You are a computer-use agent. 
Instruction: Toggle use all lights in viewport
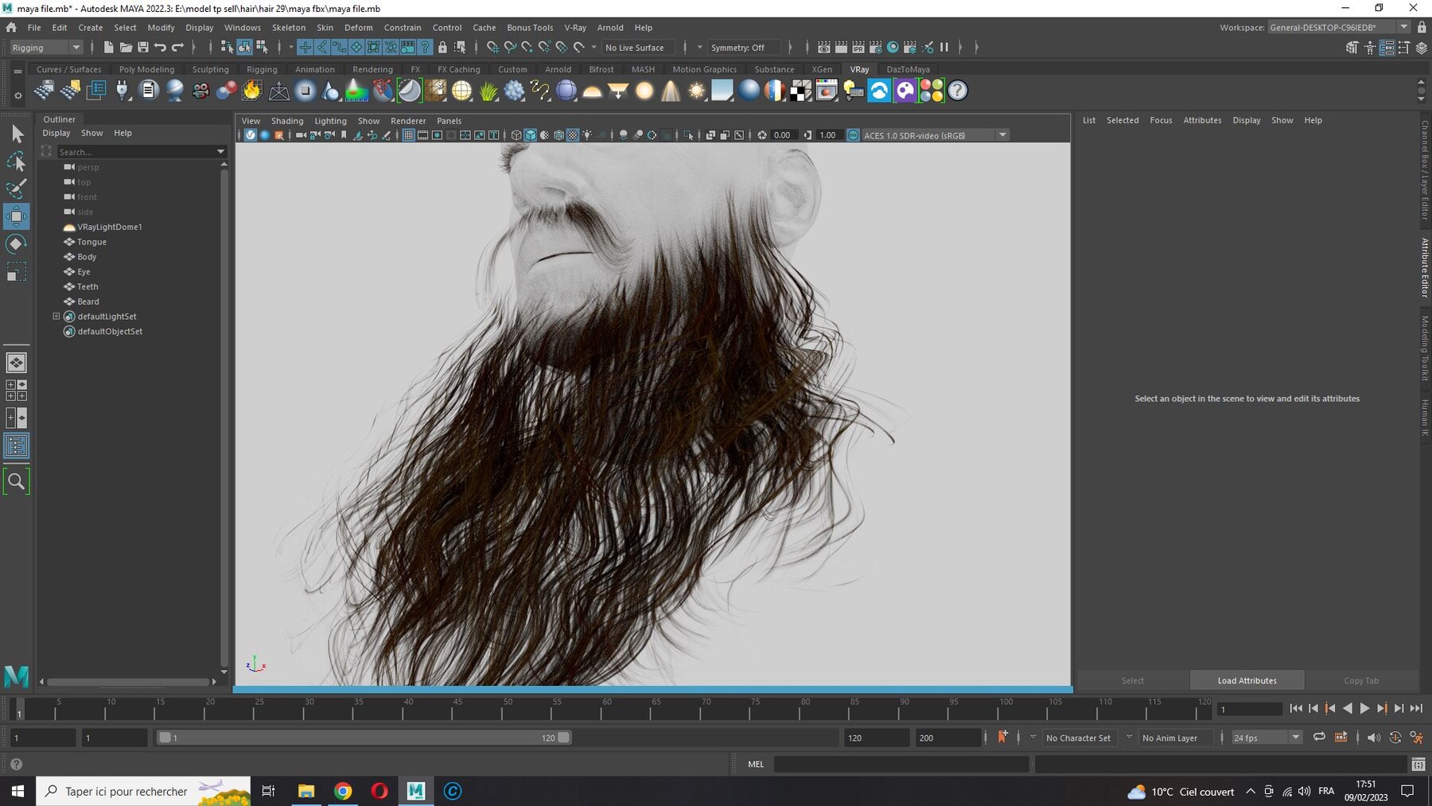click(x=587, y=135)
